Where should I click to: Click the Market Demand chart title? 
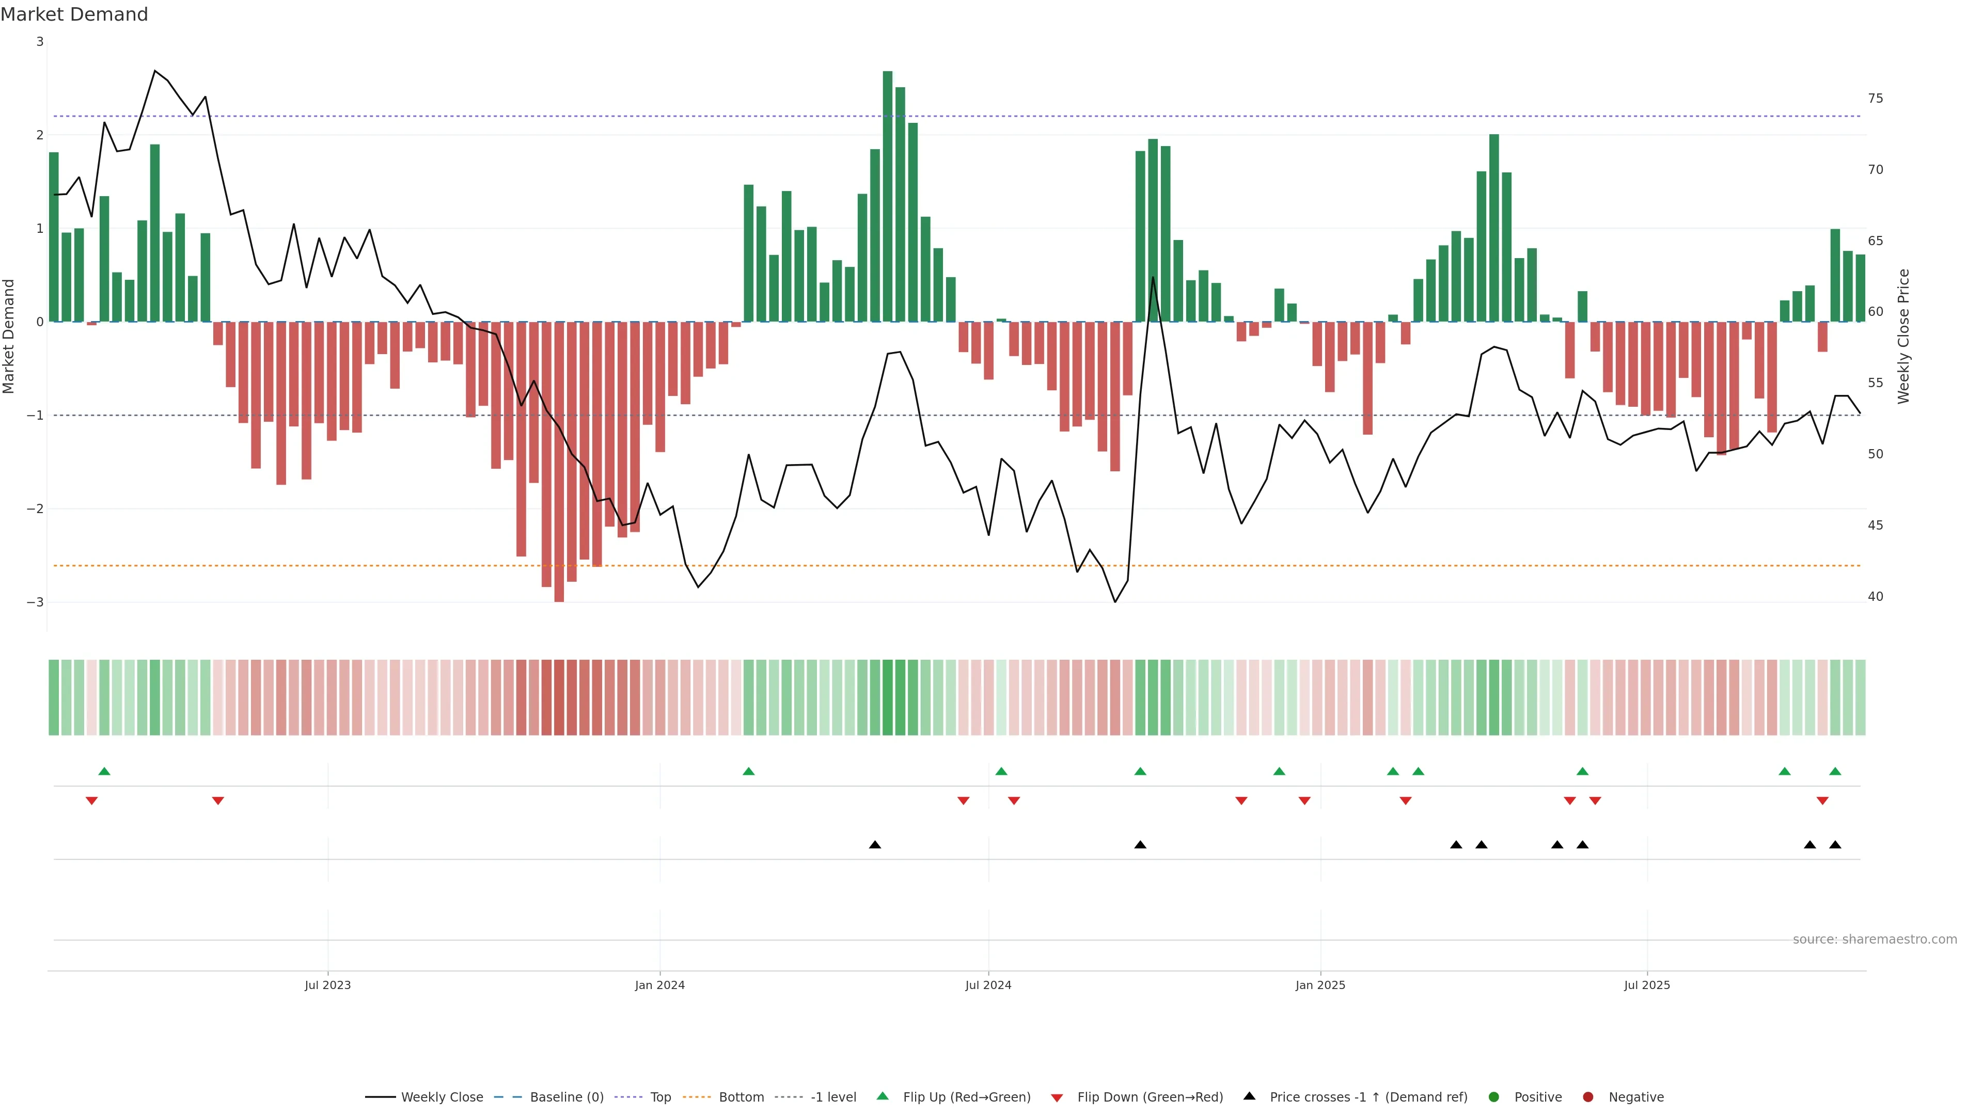74,14
